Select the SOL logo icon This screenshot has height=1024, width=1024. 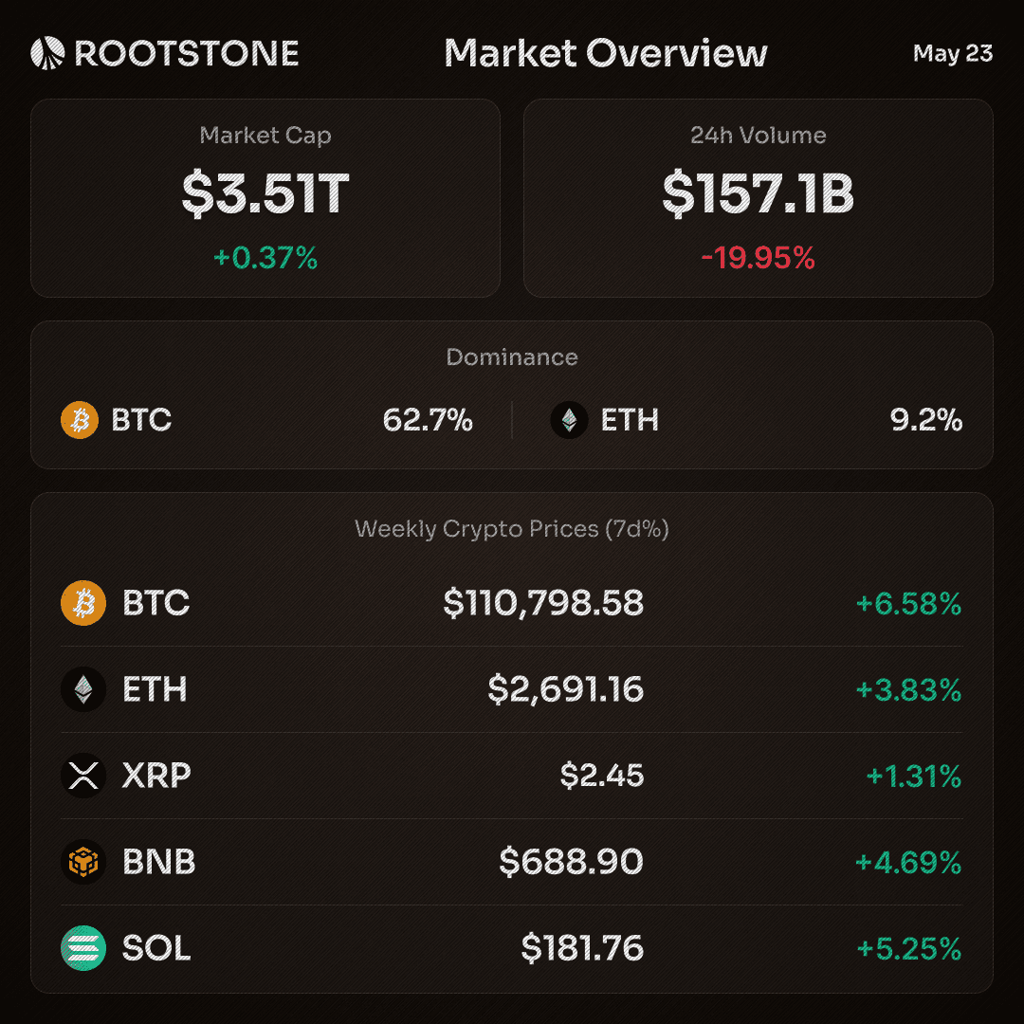click(83, 948)
